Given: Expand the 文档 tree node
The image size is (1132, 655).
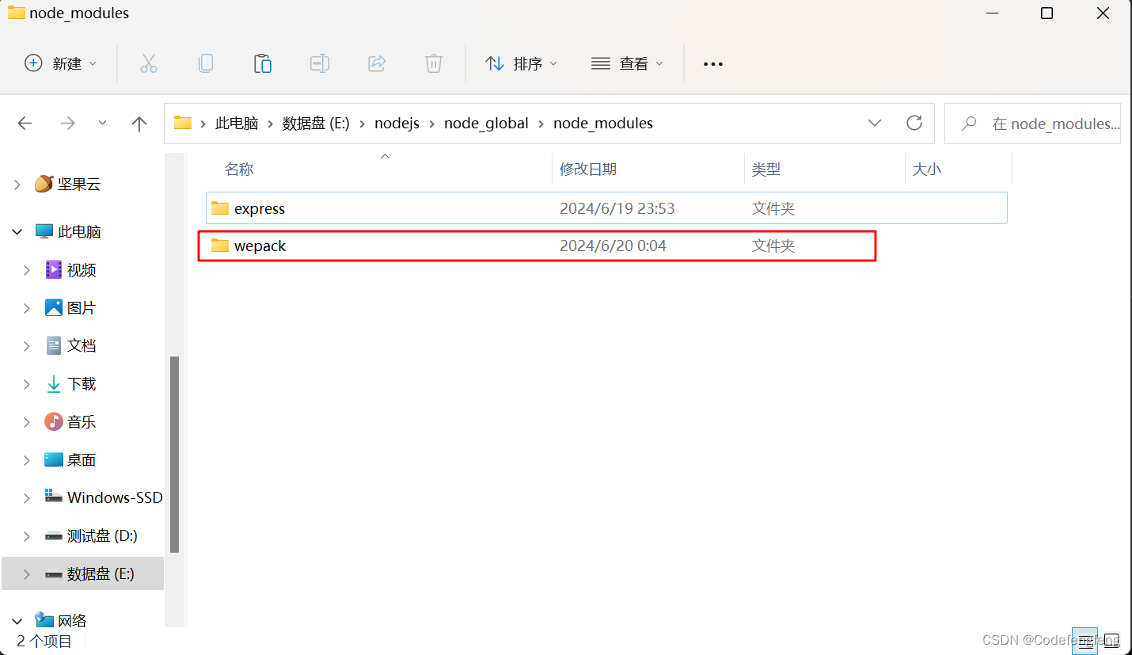Looking at the screenshot, I should coord(27,346).
